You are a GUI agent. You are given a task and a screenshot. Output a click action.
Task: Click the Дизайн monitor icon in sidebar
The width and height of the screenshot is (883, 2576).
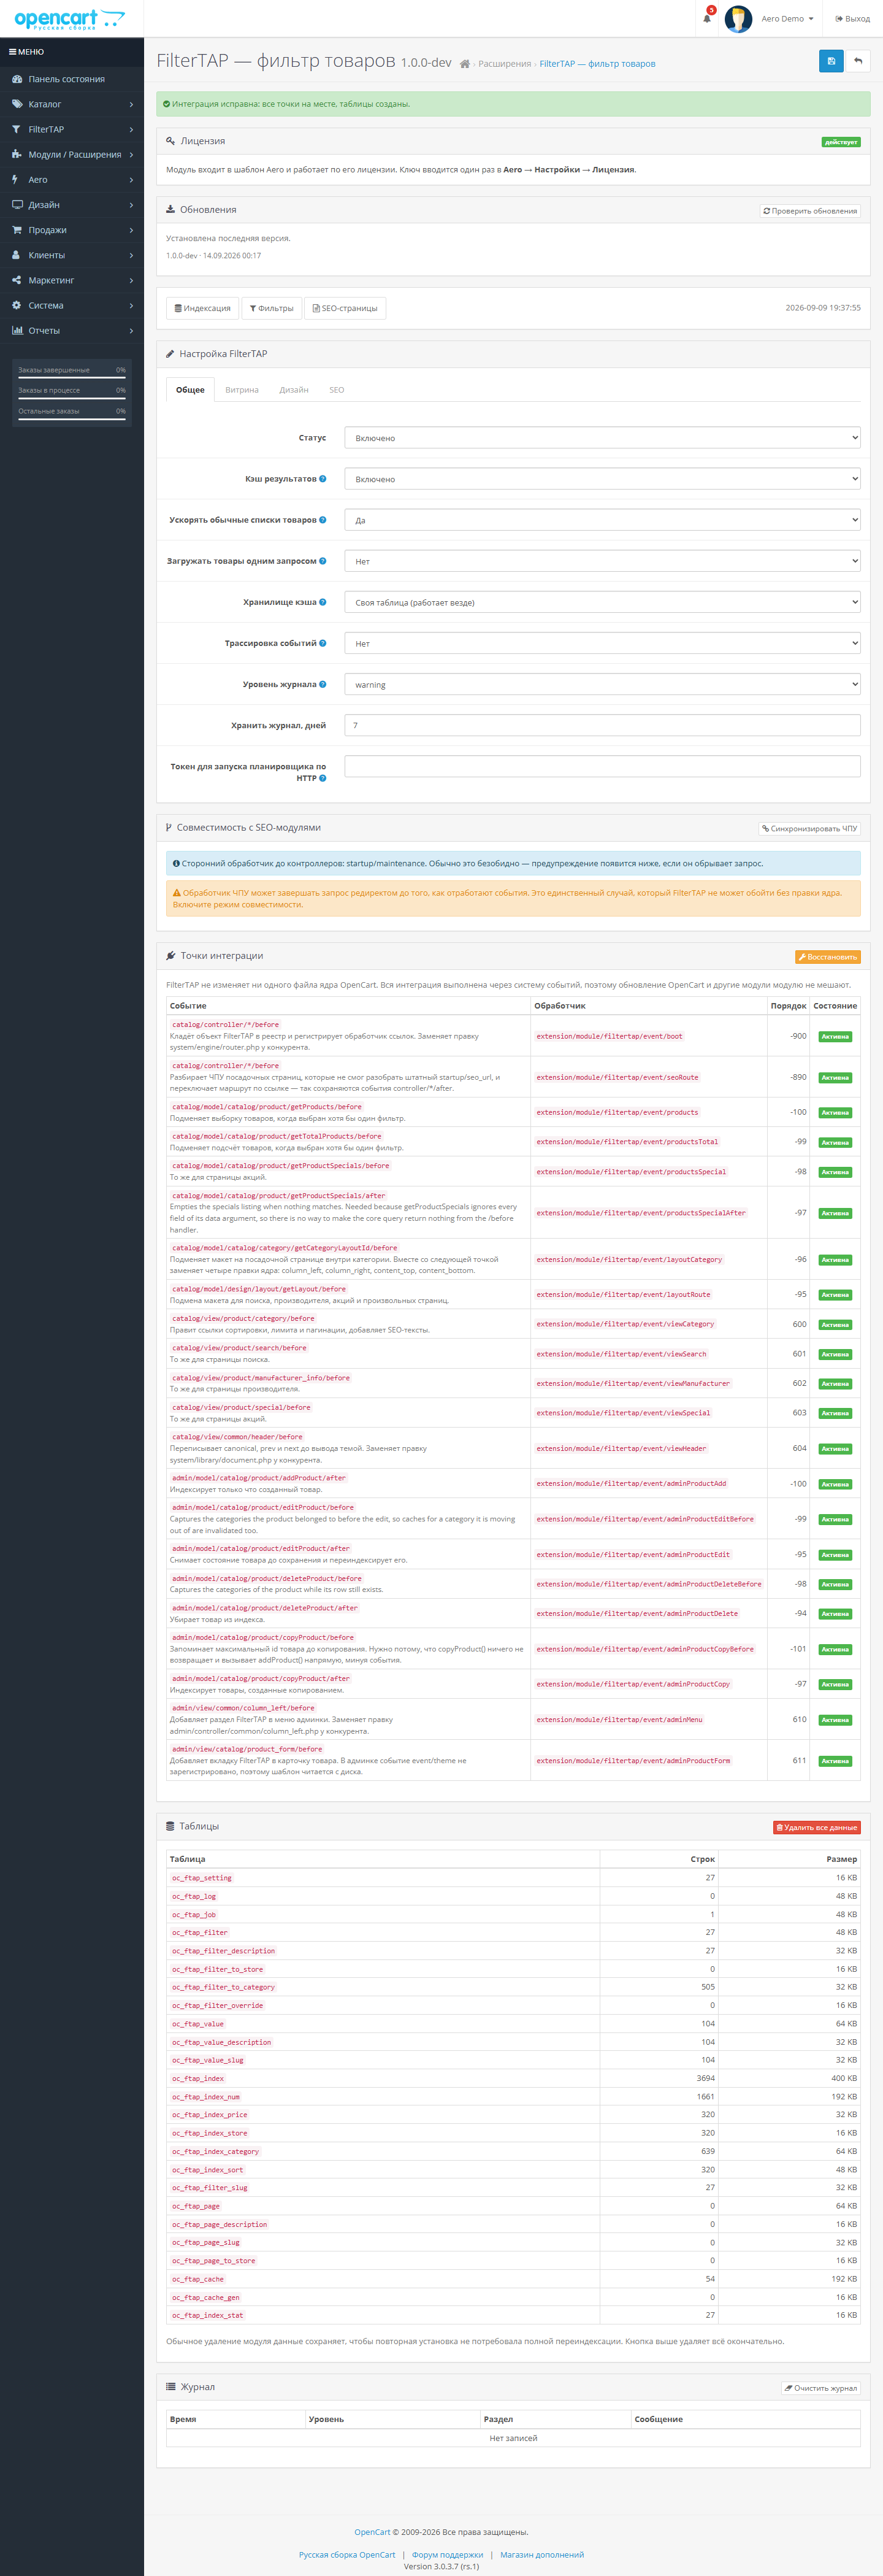click(17, 205)
